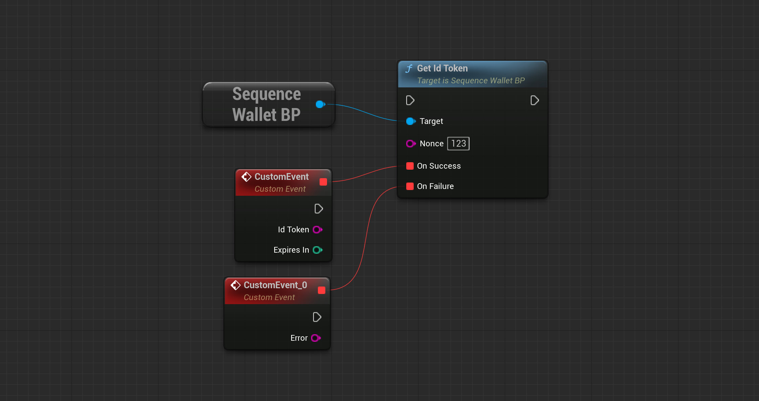Click CustomEvent_0's red delegate pin

coord(322,290)
